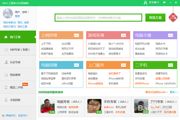
Task: Click iPhone 16G升64G entry
Action: (166, 83)
